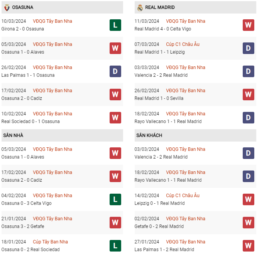Click the Osasuna club crest icon

point(7,8)
